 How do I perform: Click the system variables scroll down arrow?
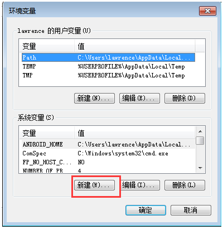coord(200,168)
